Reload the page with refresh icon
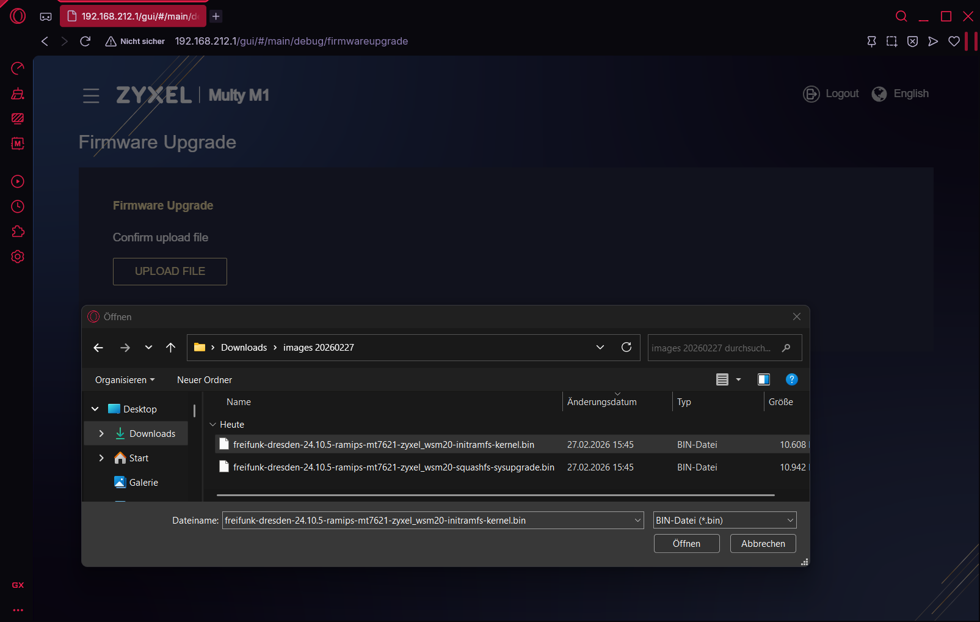980x622 pixels. (x=85, y=41)
